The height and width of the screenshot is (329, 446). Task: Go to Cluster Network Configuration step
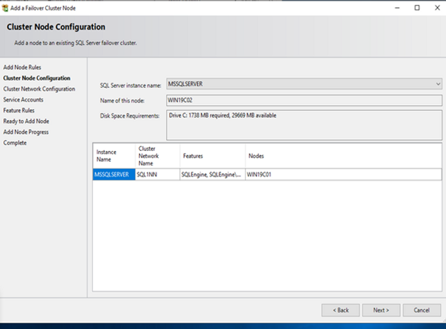point(39,89)
